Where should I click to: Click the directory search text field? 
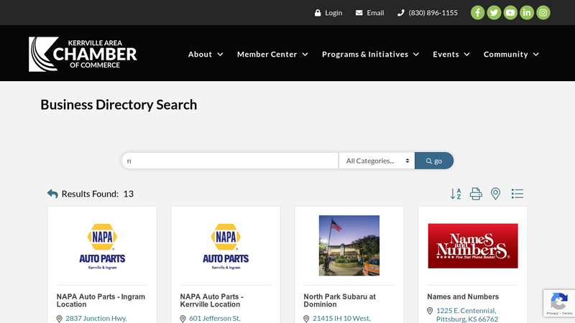pos(230,161)
